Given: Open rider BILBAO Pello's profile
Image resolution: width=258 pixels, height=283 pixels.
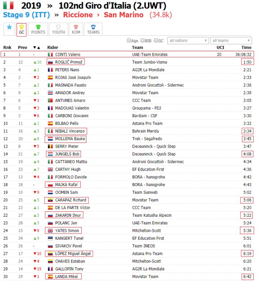Looking at the screenshot, I should pyautogui.click(x=67, y=124).
